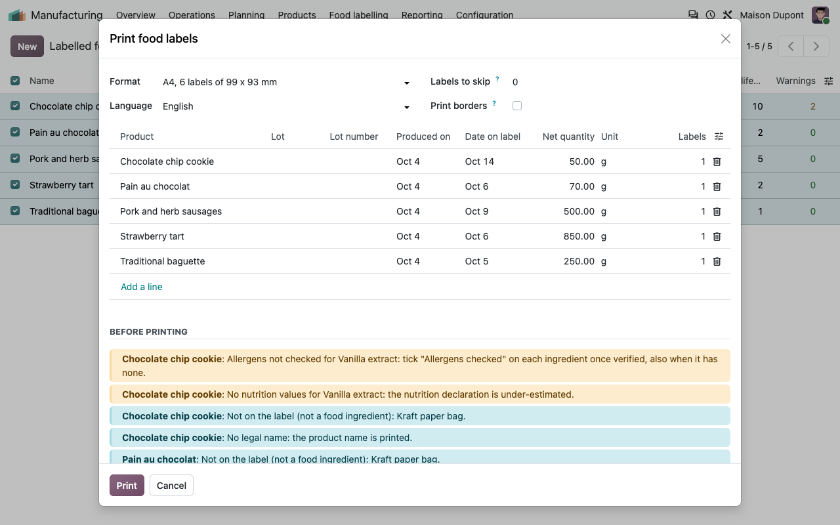Open the Operations menu
The image size is (840, 525).
(192, 15)
